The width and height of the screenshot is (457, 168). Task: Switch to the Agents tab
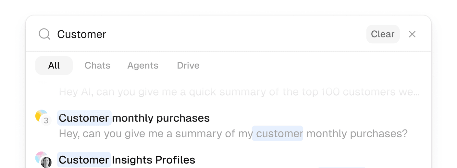[x=143, y=66]
